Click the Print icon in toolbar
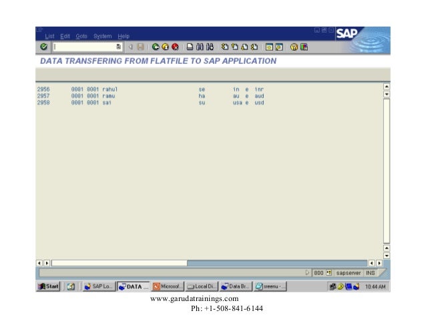This screenshot has width=426, height=319. coord(190,47)
